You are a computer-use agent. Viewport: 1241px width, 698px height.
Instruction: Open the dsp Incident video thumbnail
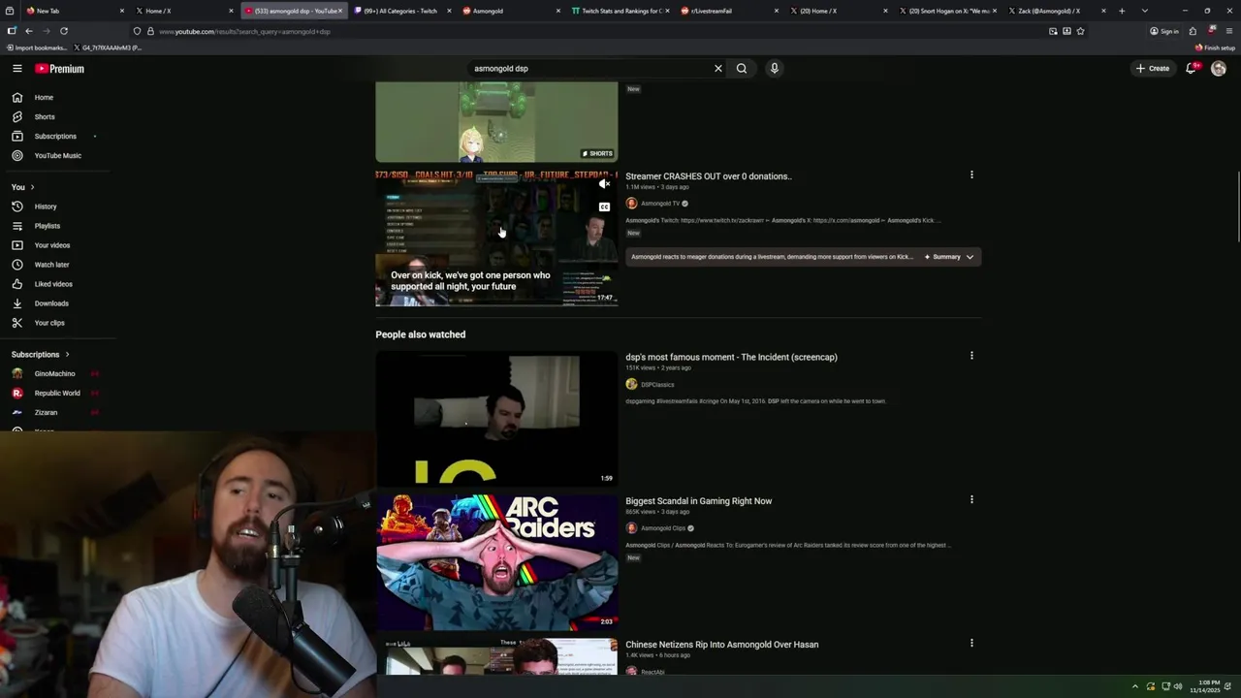click(496, 419)
